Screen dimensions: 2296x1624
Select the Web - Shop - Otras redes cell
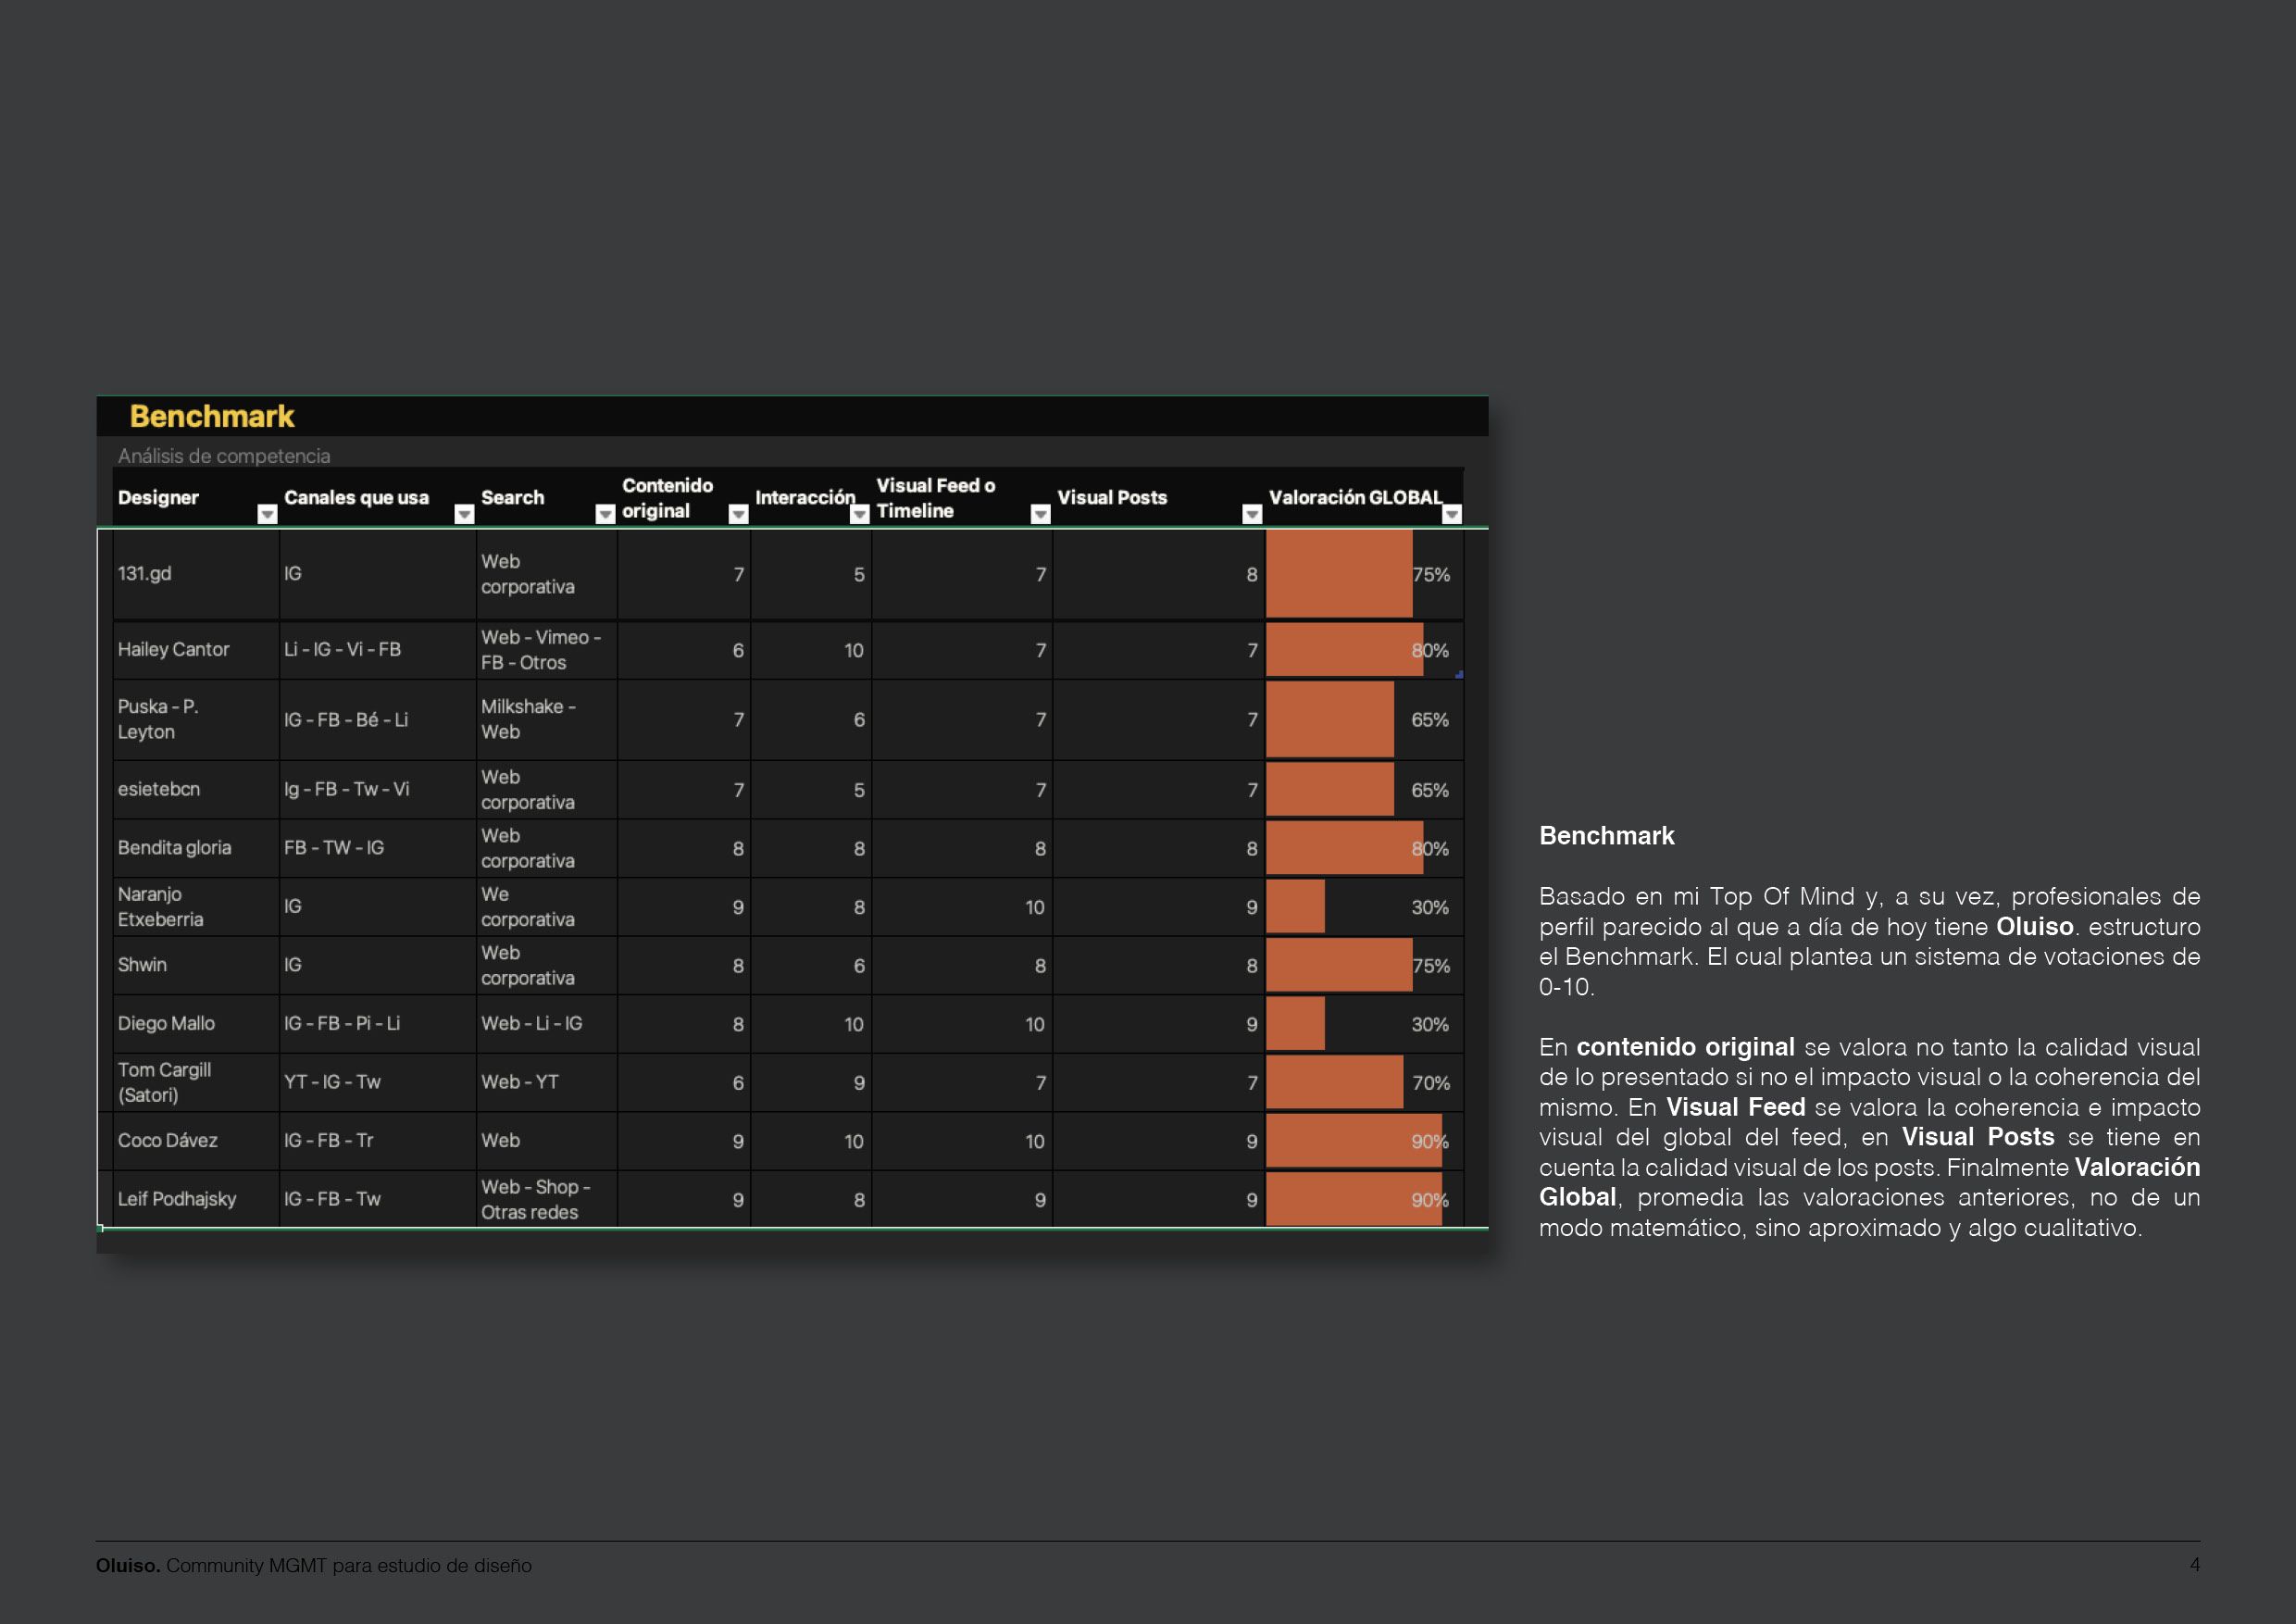click(x=546, y=1199)
